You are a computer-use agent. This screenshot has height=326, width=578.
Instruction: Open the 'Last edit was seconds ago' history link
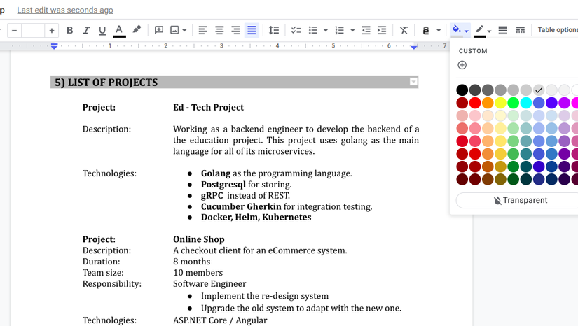click(65, 10)
